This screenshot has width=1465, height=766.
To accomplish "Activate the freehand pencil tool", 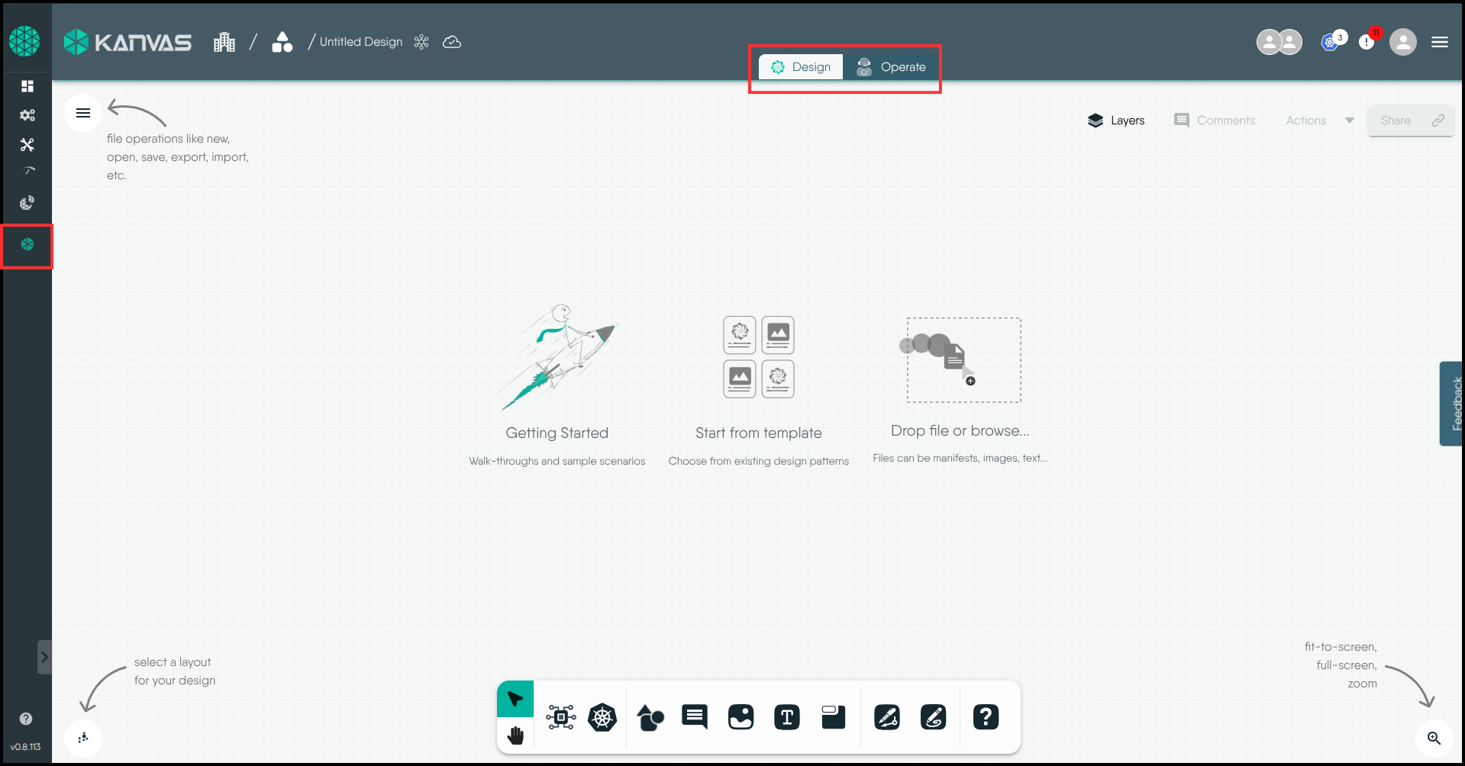I will (934, 717).
